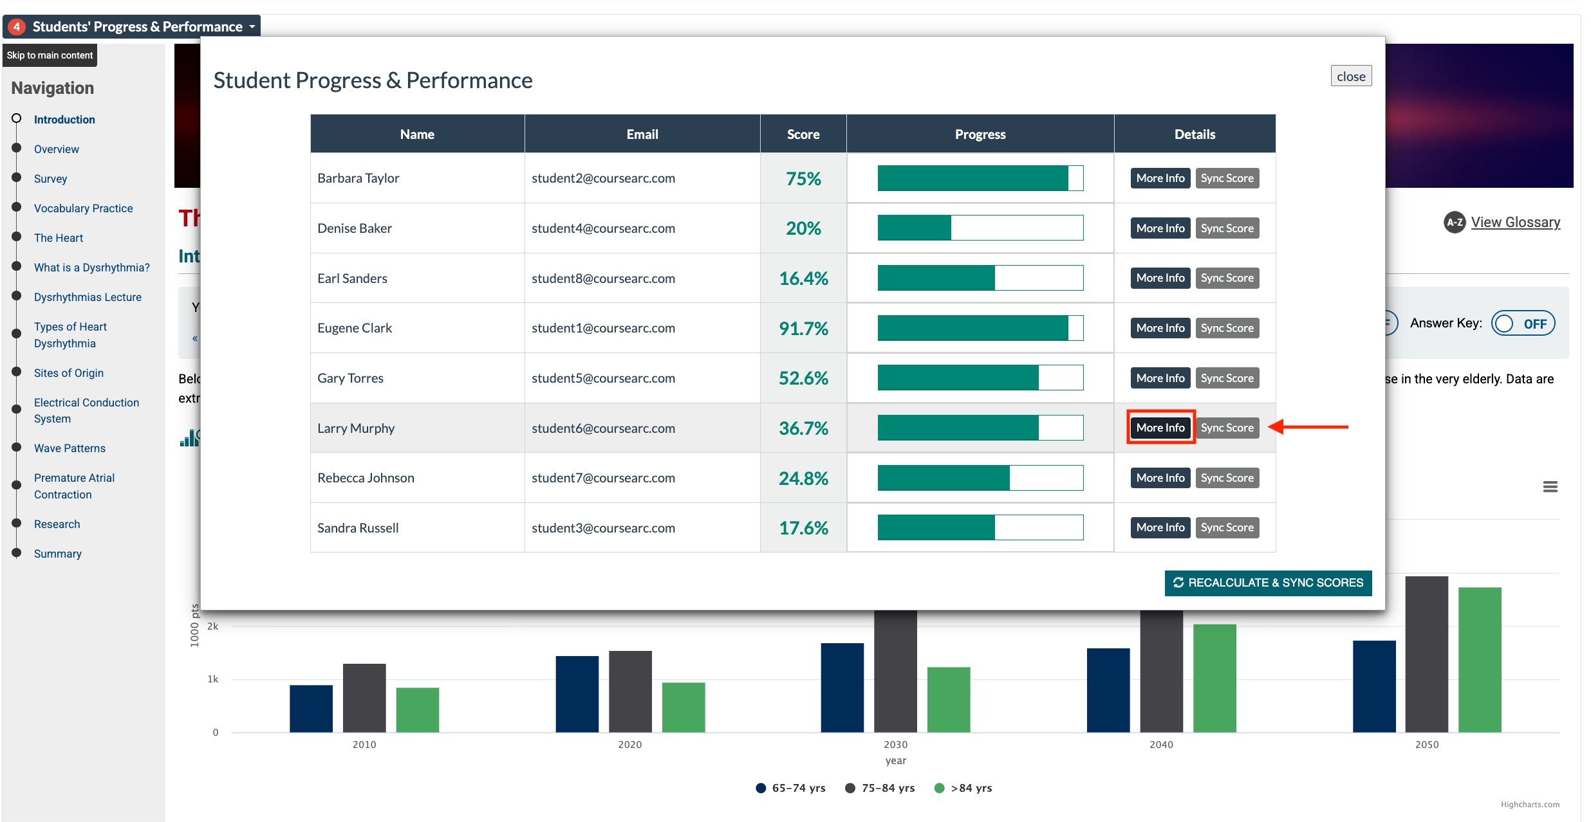This screenshot has width=1591, height=822.
Task: Click Highcharts.com credit link
Action: [1530, 805]
